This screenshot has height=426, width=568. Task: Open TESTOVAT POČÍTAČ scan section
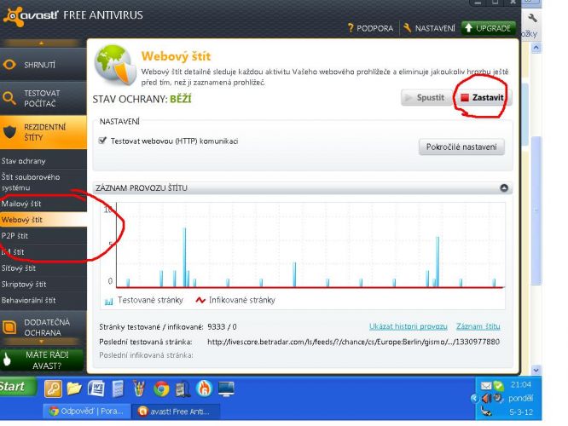coord(43,98)
